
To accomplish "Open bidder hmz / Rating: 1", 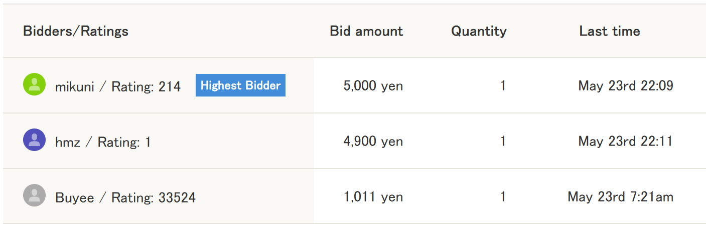I will [x=103, y=142].
